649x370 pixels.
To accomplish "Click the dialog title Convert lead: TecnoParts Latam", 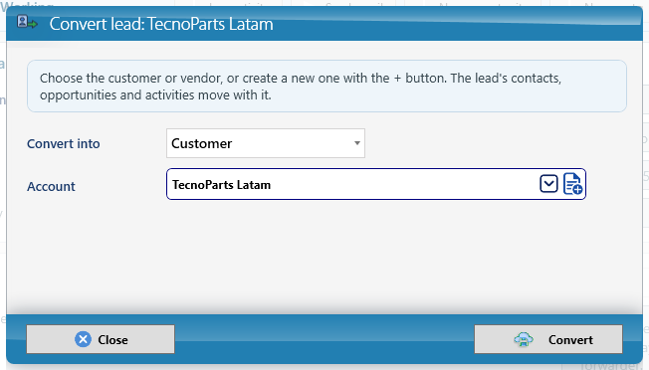I will pos(161,24).
